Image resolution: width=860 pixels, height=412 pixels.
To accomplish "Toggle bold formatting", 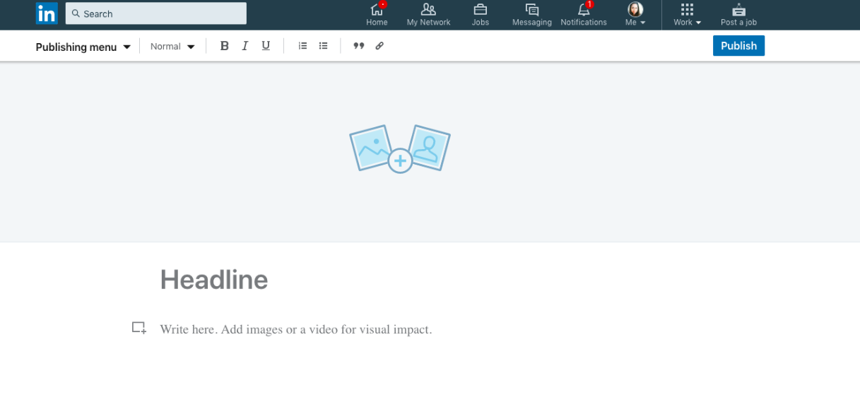I will click(x=225, y=46).
